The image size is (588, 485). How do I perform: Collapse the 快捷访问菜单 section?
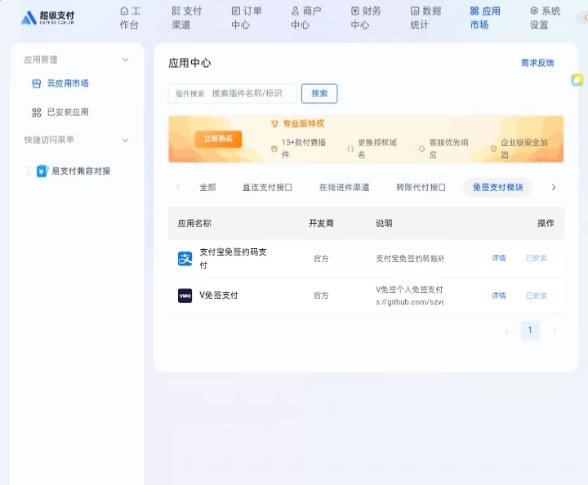tap(125, 140)
